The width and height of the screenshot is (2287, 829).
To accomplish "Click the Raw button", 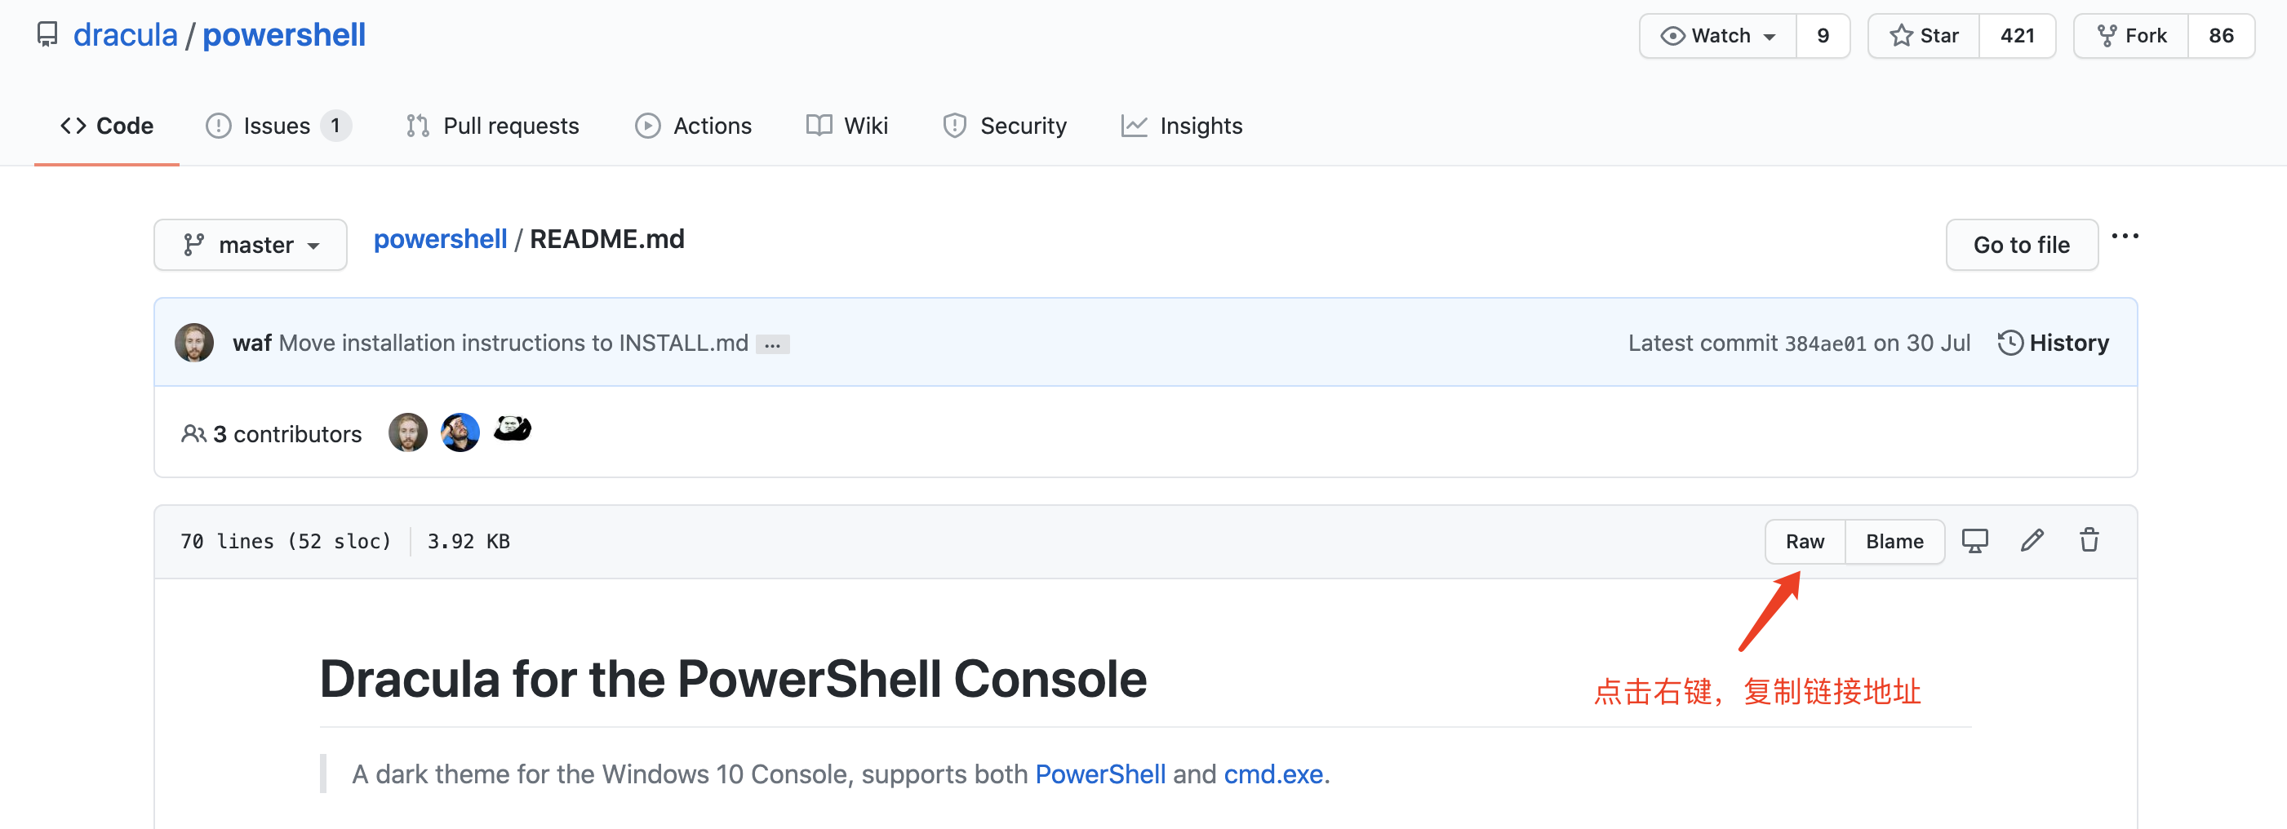I will tap(1805, 542).
